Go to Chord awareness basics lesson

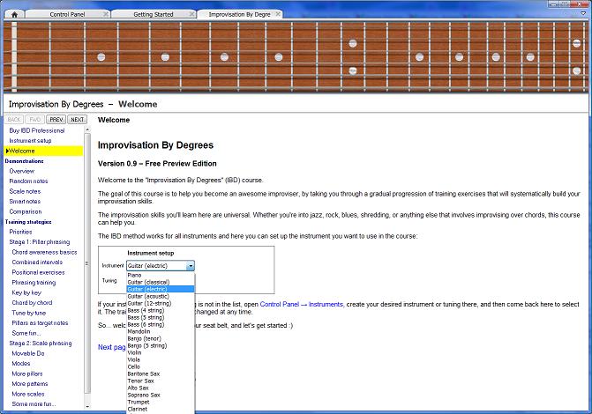(44, 252)
